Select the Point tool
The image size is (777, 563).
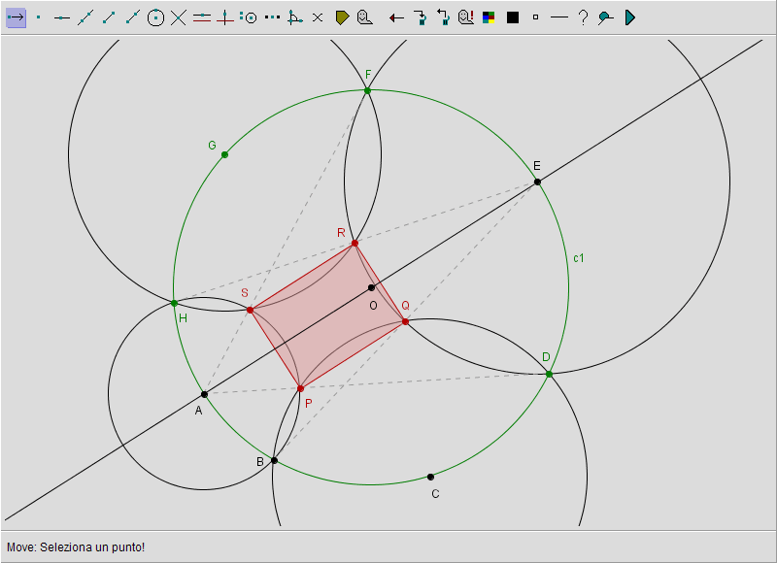click(39, 17)
